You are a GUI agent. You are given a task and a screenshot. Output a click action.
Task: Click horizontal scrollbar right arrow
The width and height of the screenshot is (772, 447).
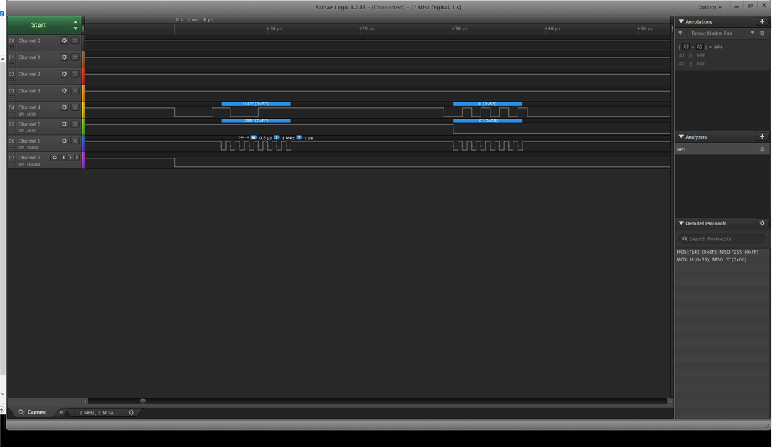tap(670, 401)
